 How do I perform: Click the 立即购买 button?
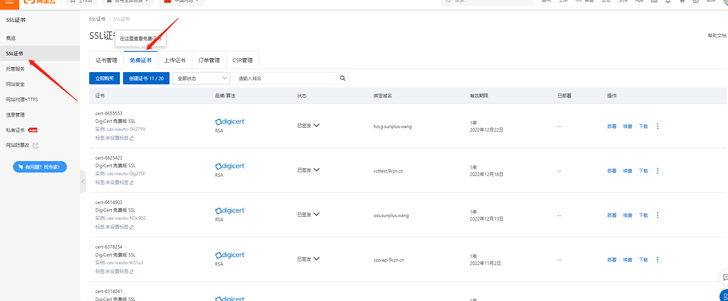[105, 78]
